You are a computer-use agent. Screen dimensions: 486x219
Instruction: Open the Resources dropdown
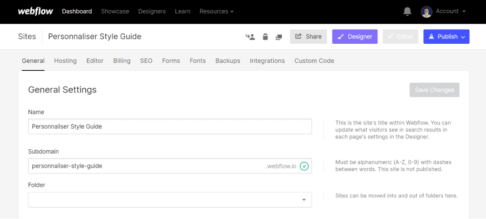(217, 11)
